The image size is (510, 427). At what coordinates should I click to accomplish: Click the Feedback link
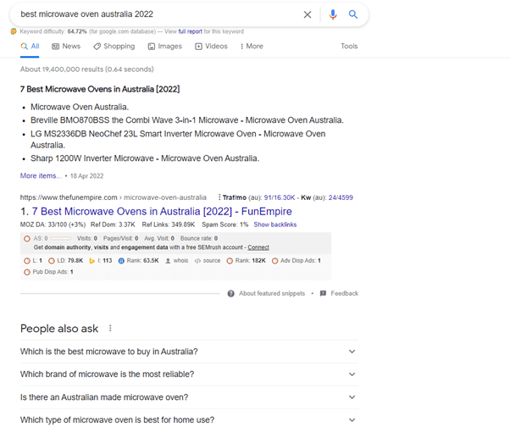point(345,293)
